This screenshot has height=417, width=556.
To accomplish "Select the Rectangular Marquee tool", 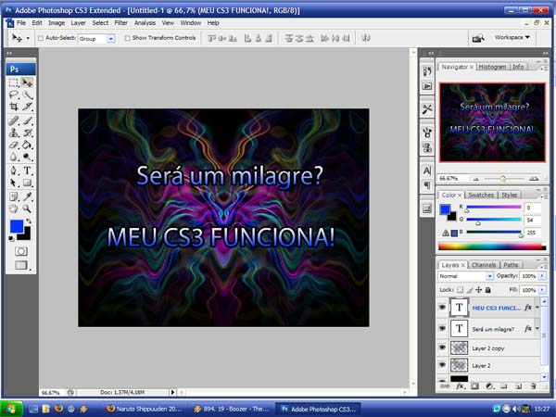I will pos(14,83).
